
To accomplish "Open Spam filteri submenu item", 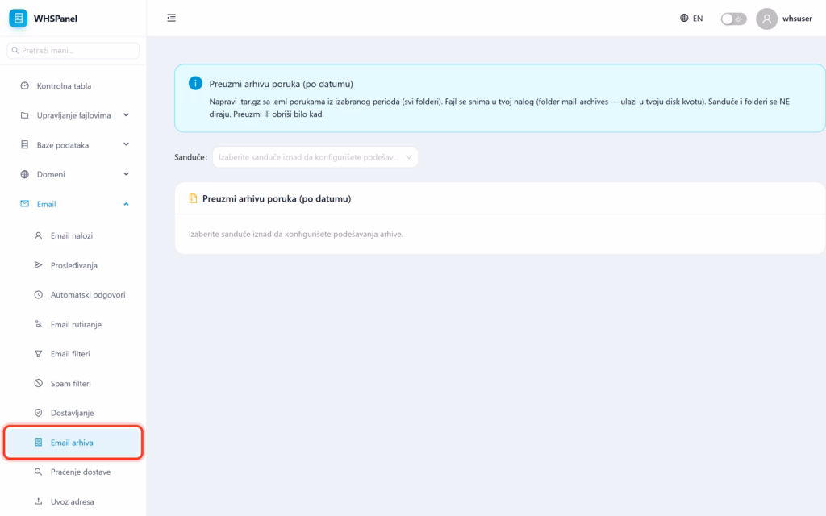I will [73, 383].
